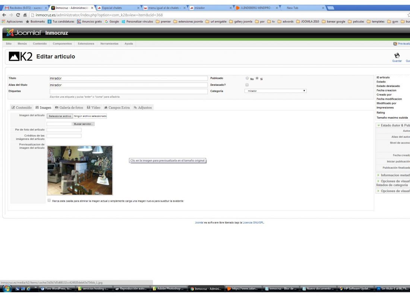This screenshot has width=410, height=297.
Task: Click the Seleccionar archivo button
Action: 60,116
